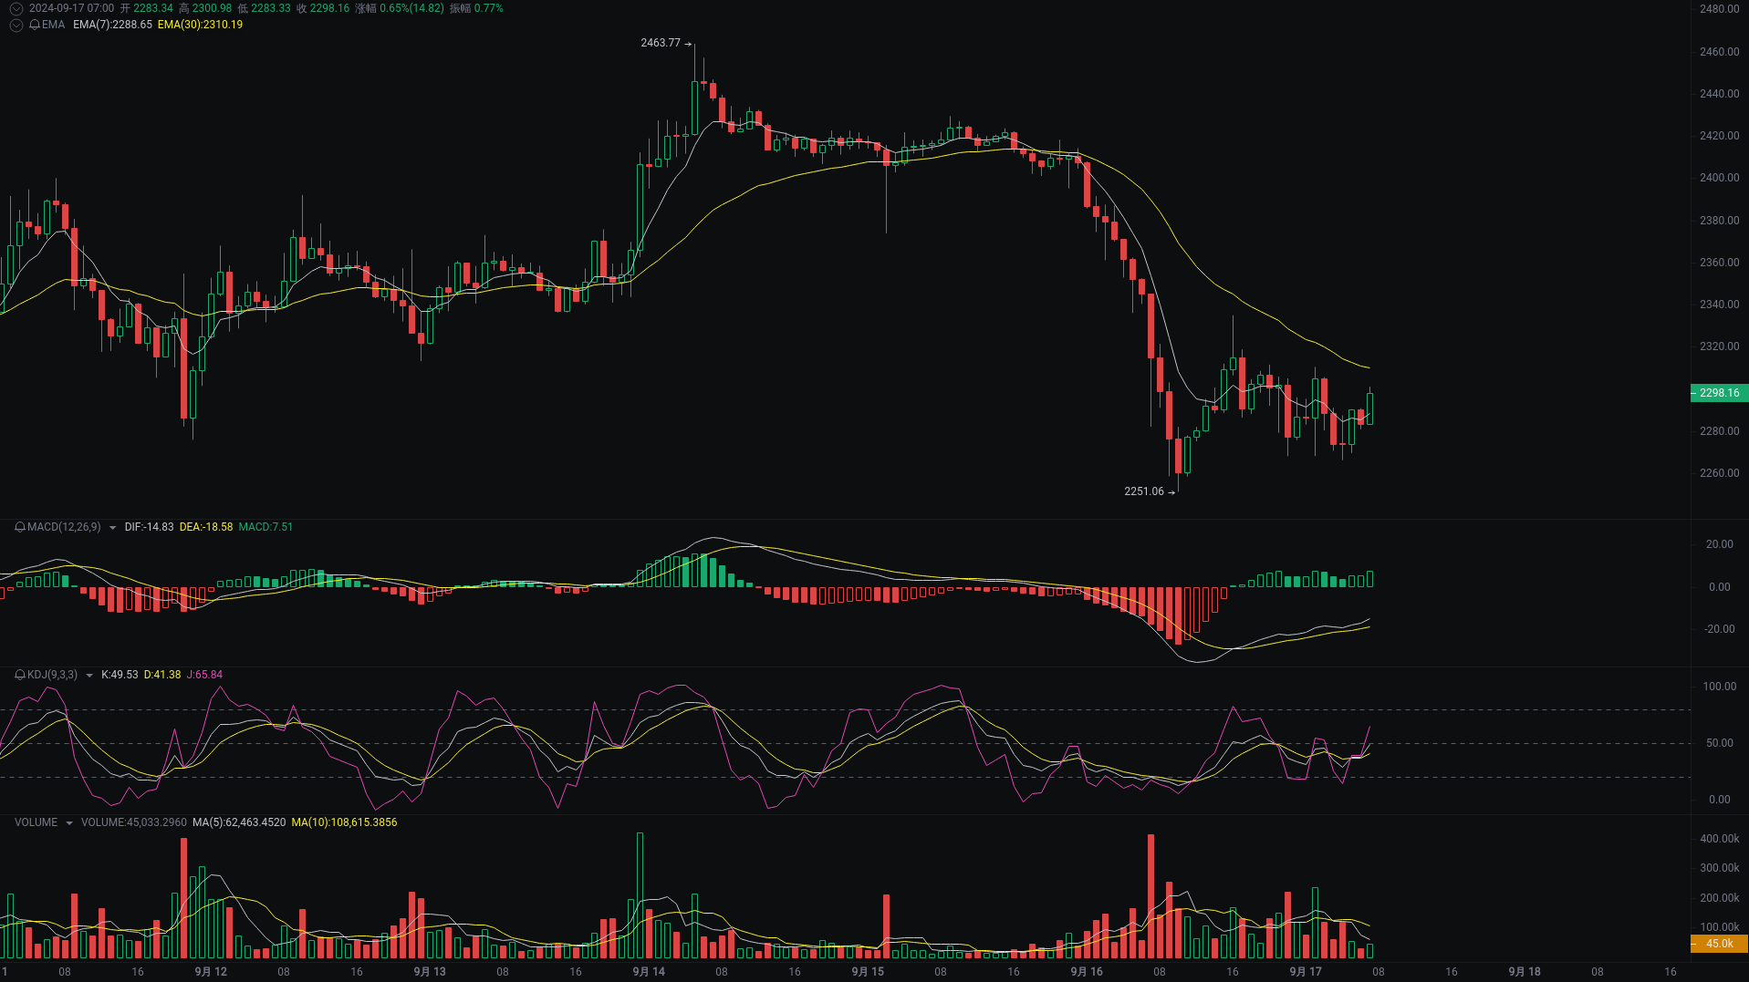Select the 9月17 label on the time axis
Image resolution: width=1749 pixels, height=982 pixels.
click(1305, 971)
